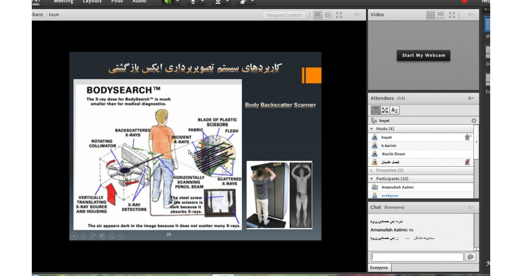Switch Video pod to filmstrip view
The width and height of the screenshot is (522, 276).
point(440,15)
